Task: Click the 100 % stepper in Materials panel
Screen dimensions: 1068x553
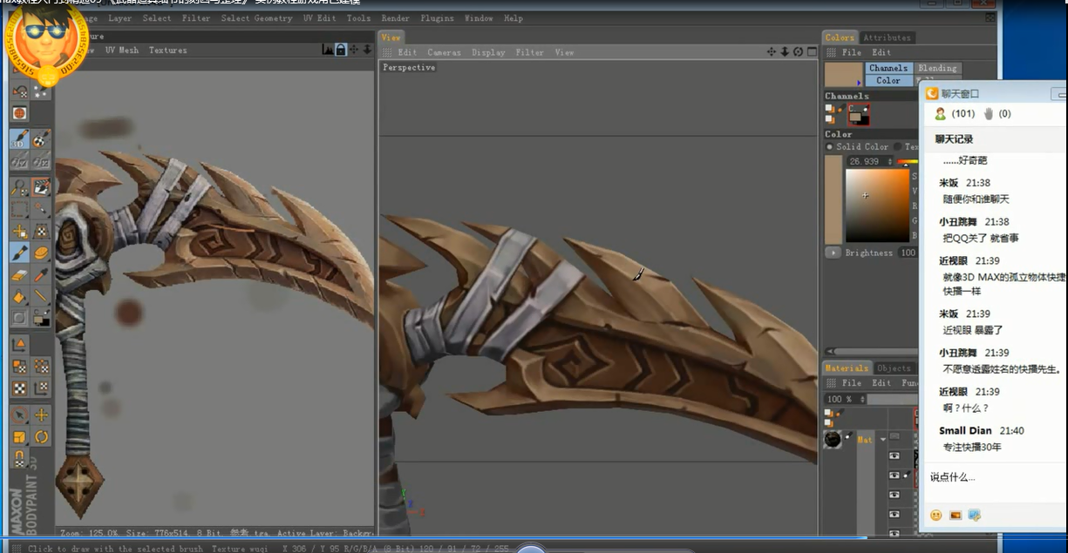Action: click(x=861, y=399)
